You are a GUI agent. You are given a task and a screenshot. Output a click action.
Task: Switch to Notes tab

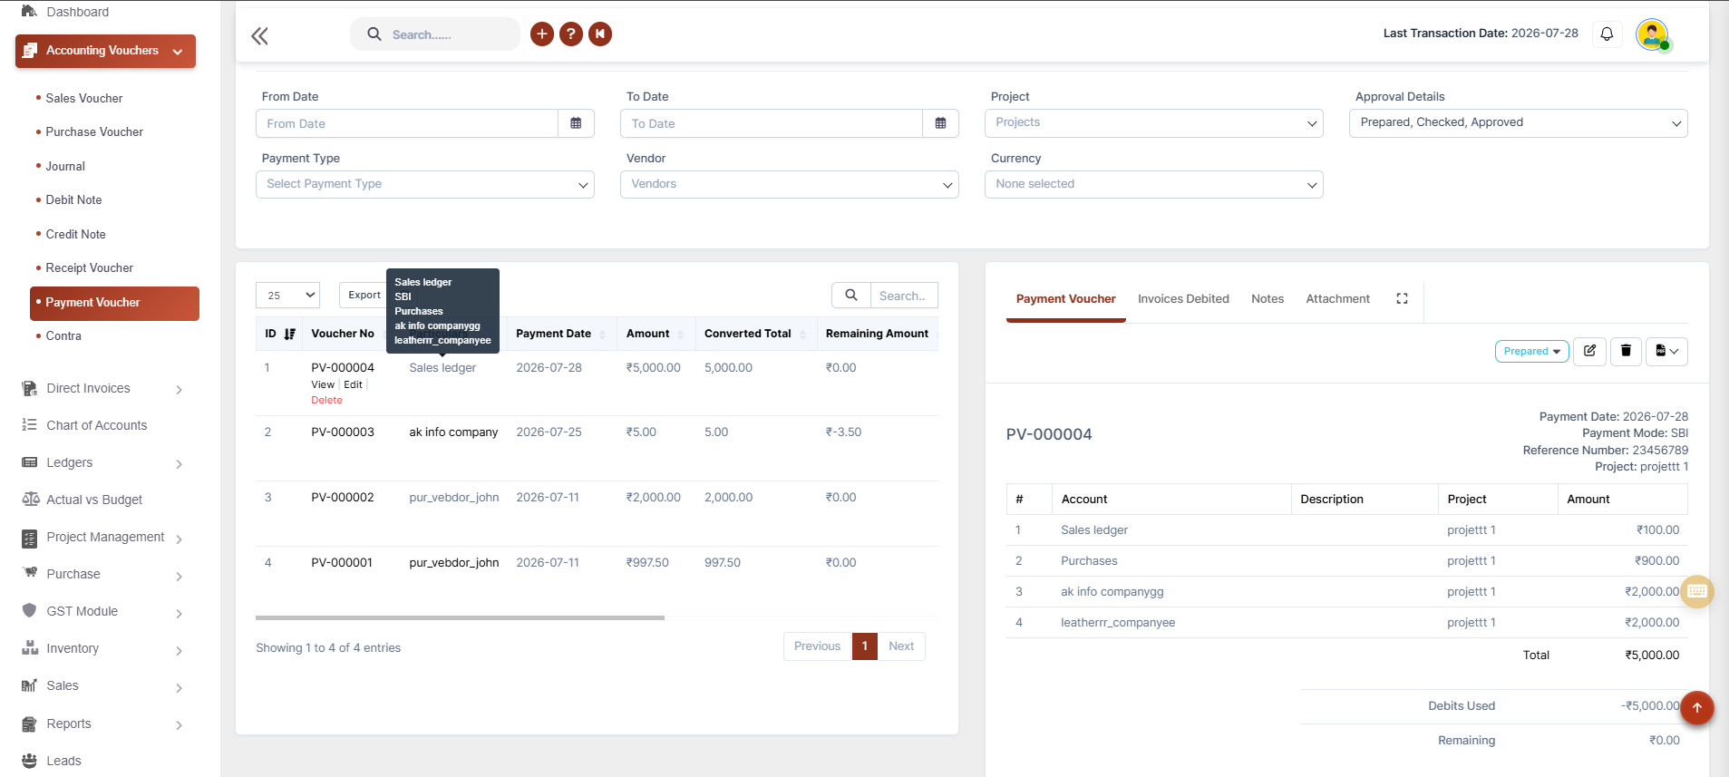[x=1268, y=299]
